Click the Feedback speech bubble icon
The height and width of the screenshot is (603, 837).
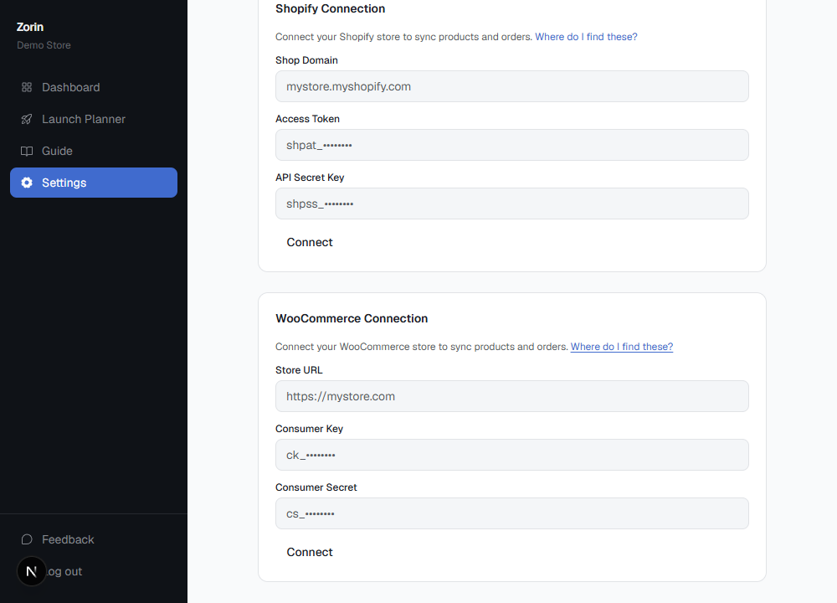27,539
